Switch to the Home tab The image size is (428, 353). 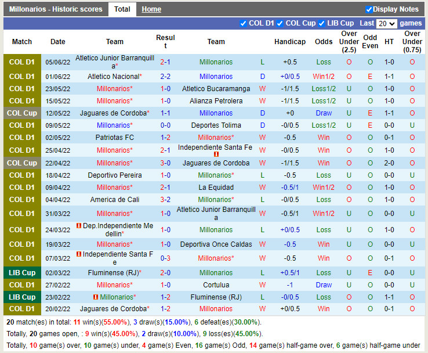(x=151, y=9)
